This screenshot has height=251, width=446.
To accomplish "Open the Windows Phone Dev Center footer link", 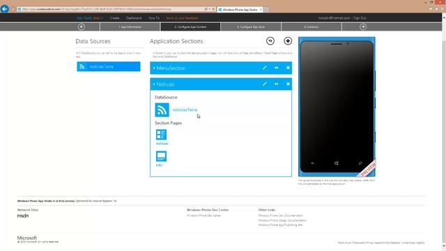I will coord(203,215).
